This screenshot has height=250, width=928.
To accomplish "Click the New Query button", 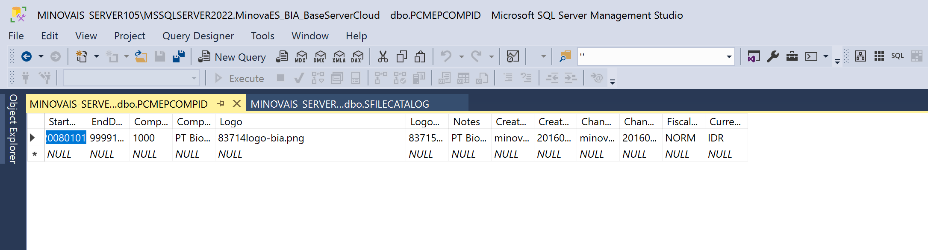I will click(232, 57).
